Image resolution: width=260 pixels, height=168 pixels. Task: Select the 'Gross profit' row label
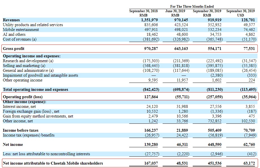pyautogui.click(x=14, y=49)
